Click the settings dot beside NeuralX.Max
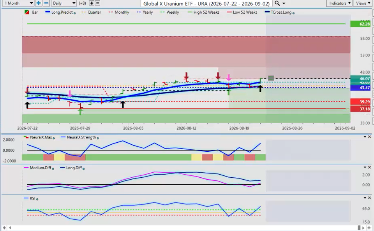 coord(53,138)
